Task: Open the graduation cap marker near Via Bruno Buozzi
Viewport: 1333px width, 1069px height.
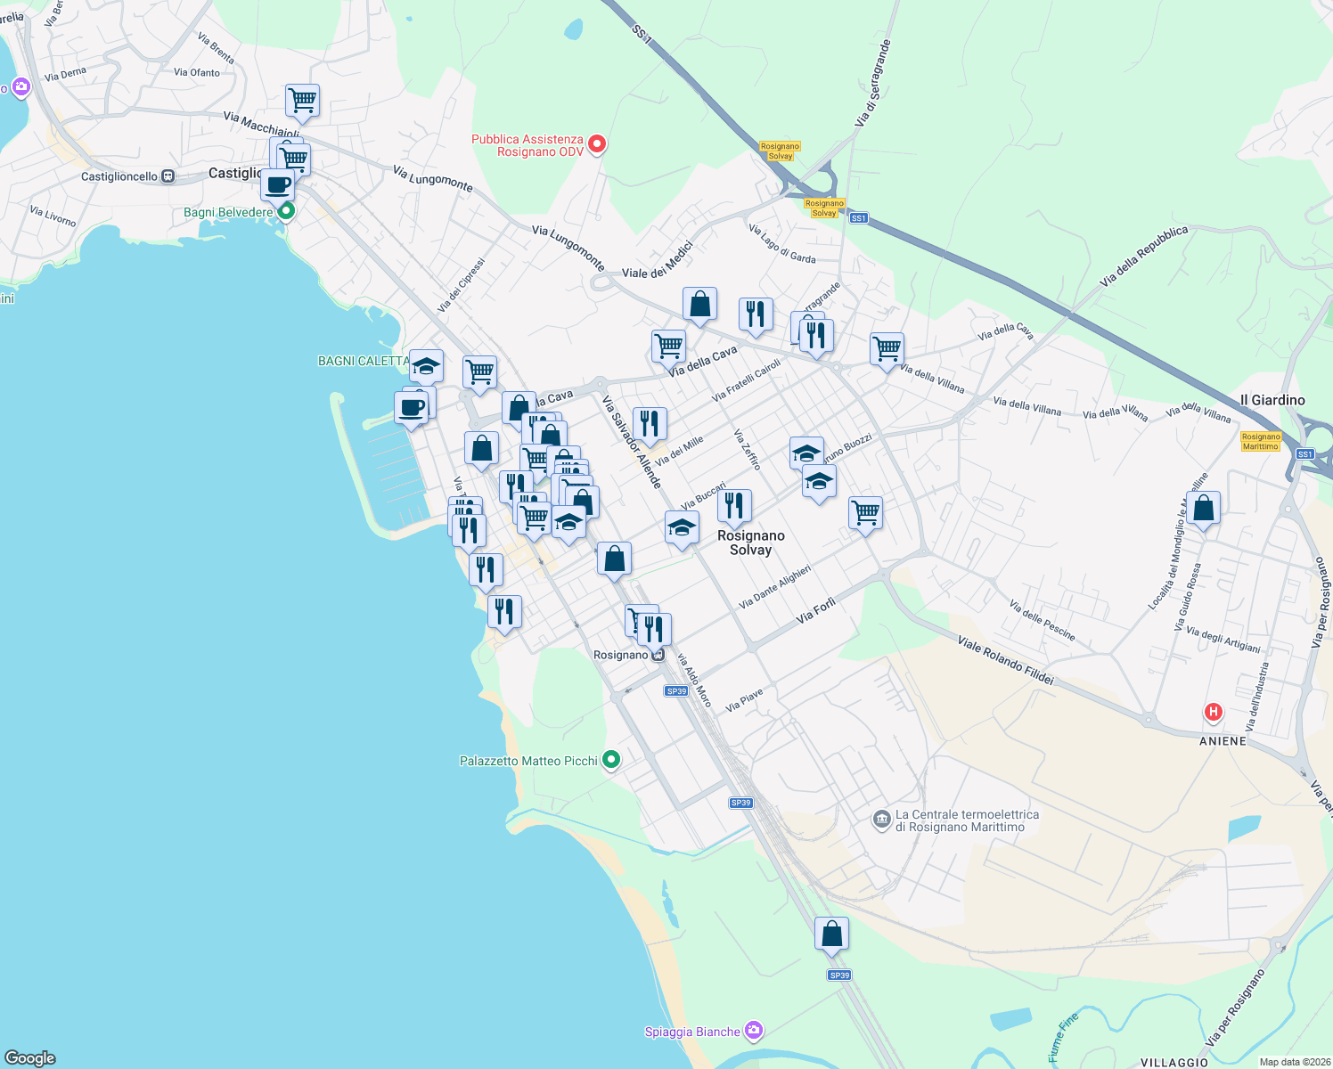Action: [806, 453]
